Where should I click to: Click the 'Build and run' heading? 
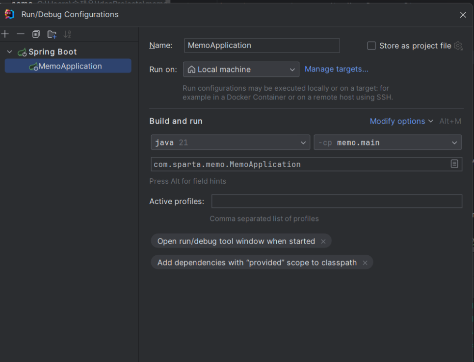point(176,121)
